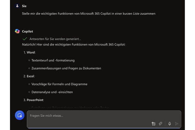
Task: Focus the "Fragen Sie mich etwas..." field
Action: point(97,116)
